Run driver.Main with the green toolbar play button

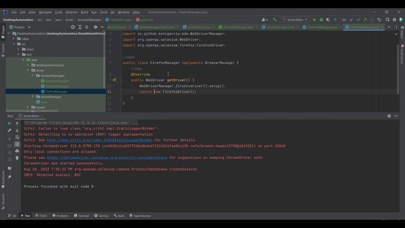(x=315, y=20)
